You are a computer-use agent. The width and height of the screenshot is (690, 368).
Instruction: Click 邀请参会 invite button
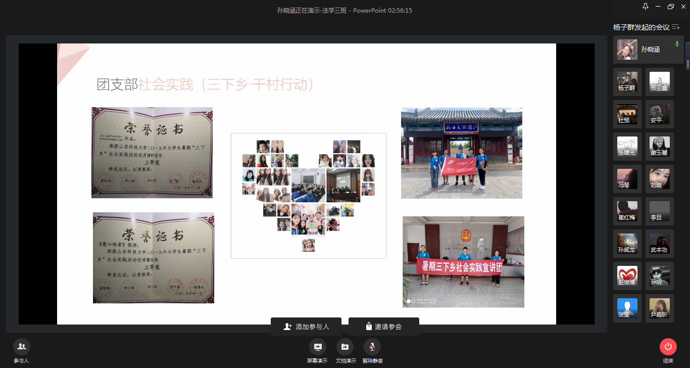[383, 327]
